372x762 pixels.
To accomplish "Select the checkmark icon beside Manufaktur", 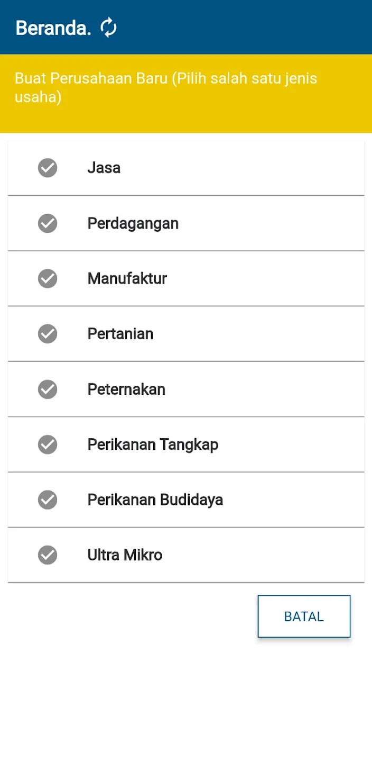I will [48, 278].
